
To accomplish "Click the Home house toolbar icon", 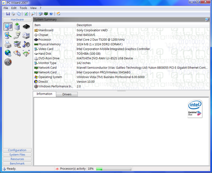I will [58, 14].
